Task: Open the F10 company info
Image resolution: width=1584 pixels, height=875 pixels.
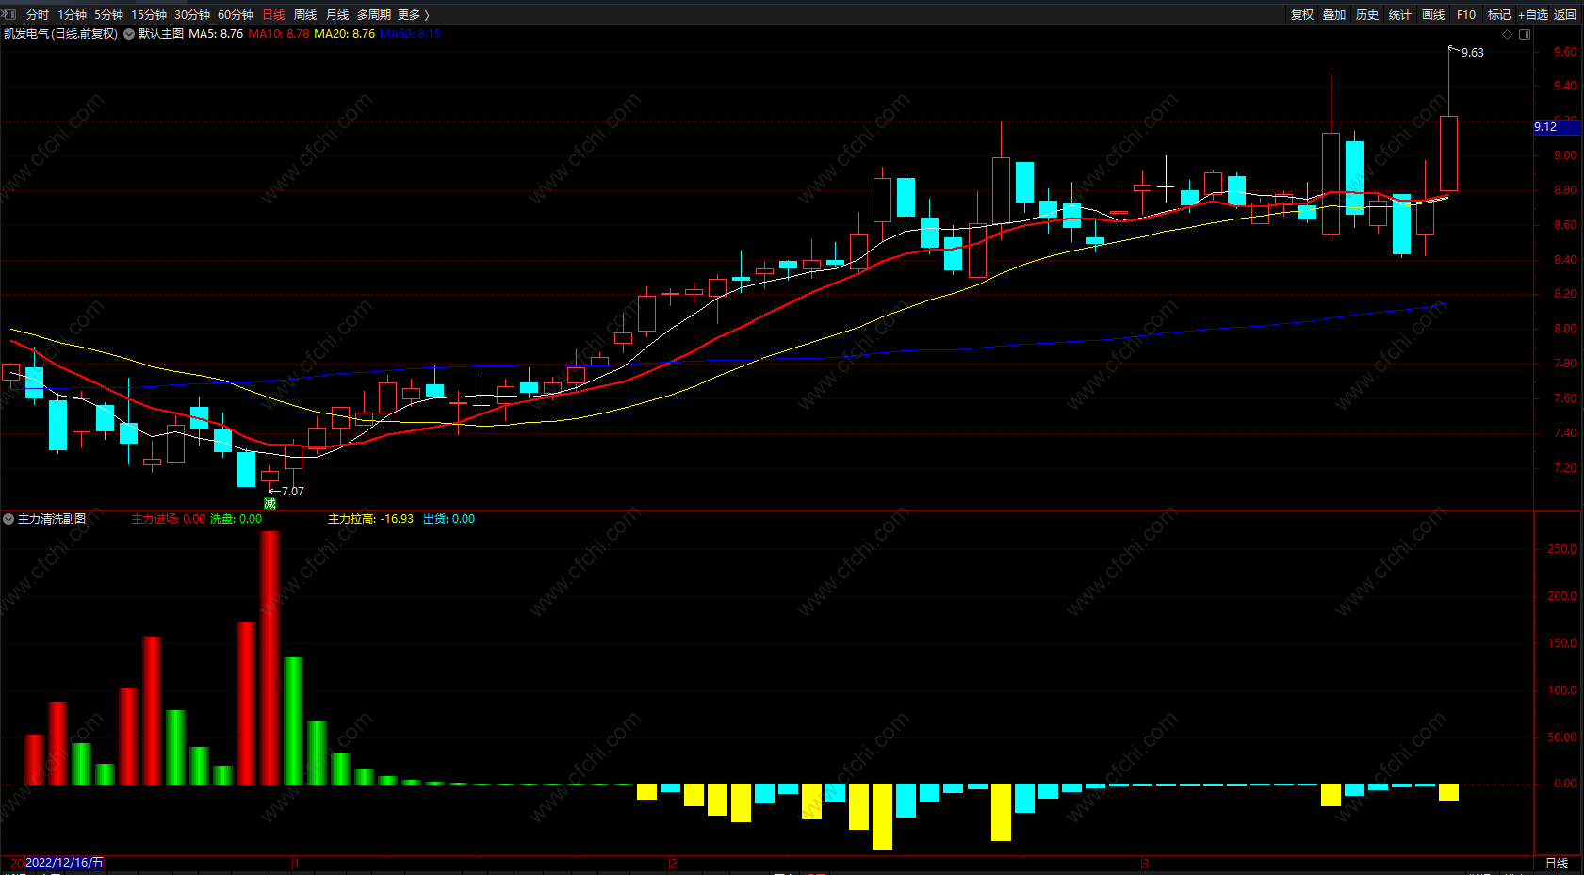Action: click(x=1466, y=15)
